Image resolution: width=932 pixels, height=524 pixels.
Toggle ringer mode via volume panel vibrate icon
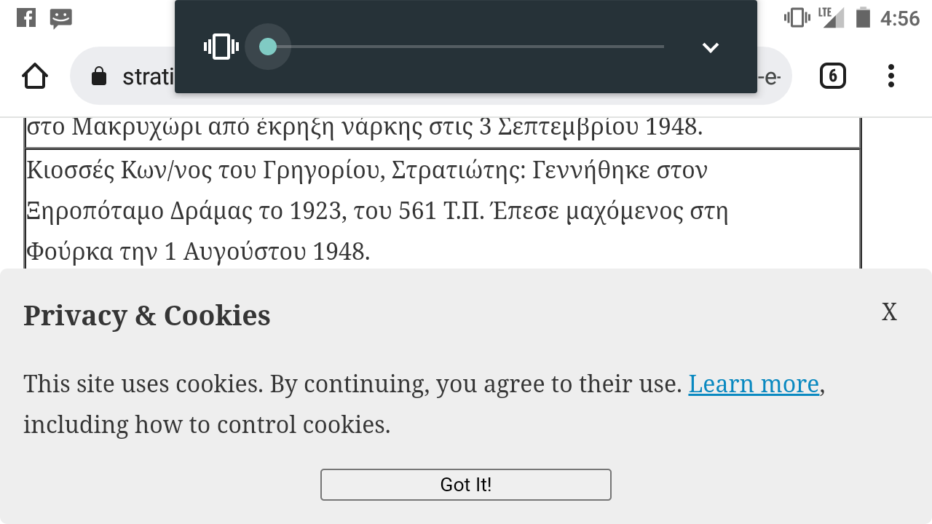tap(221, 47)
